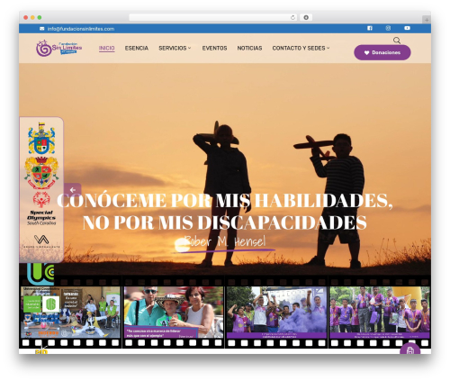Image resolution: width=450 pixels, height=381 pixels.
Task: Click the search magnifier icon
Action: (397, 41)
